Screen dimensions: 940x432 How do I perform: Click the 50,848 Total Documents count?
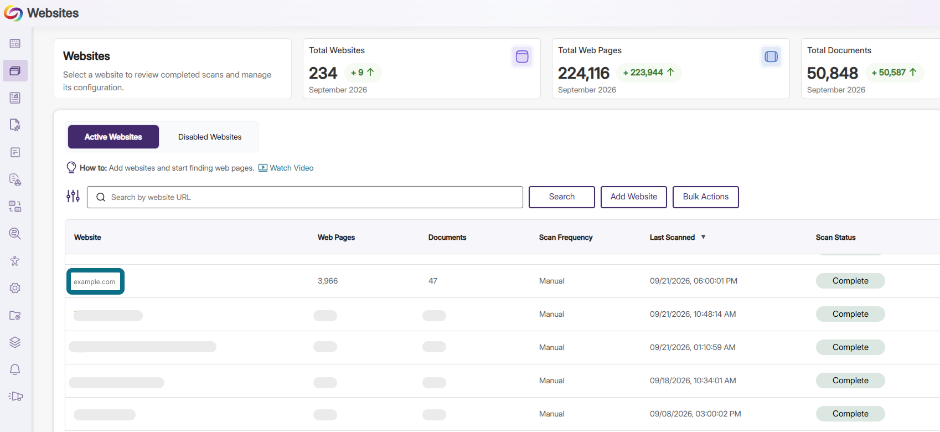click(833, 73)
